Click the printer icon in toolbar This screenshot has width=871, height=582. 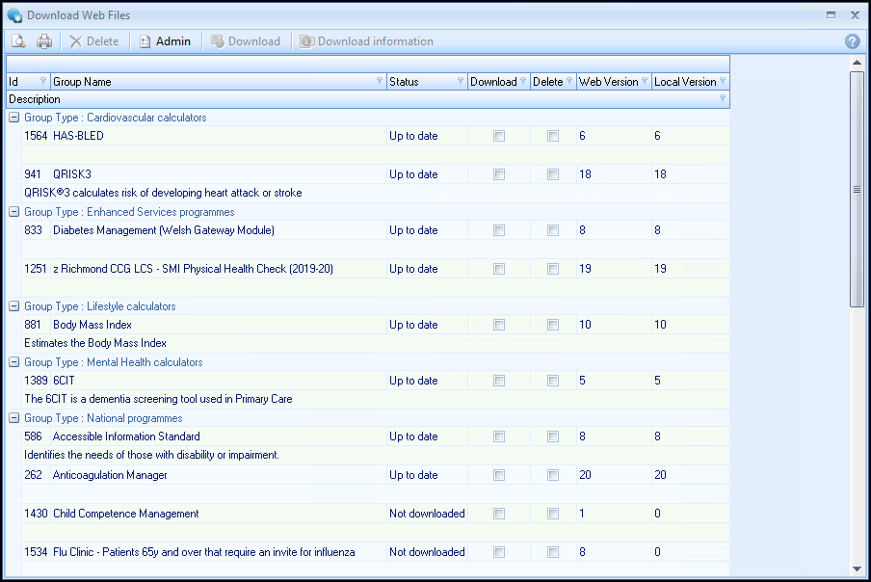(x=44, y=41)
